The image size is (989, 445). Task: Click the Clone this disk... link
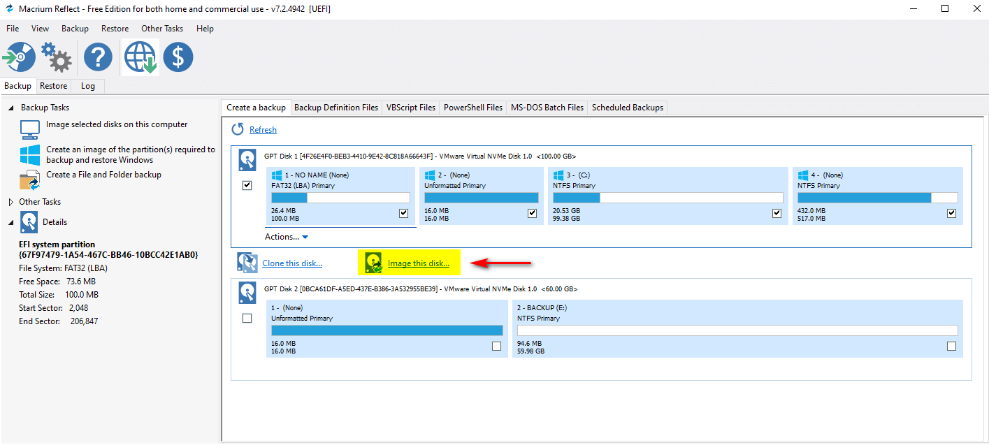click(292, 263)
